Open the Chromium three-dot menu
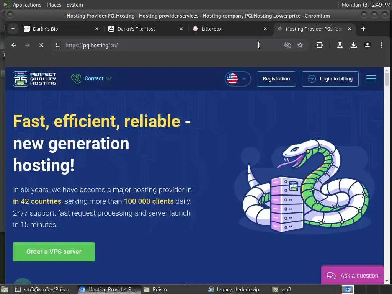 point(381,45)
